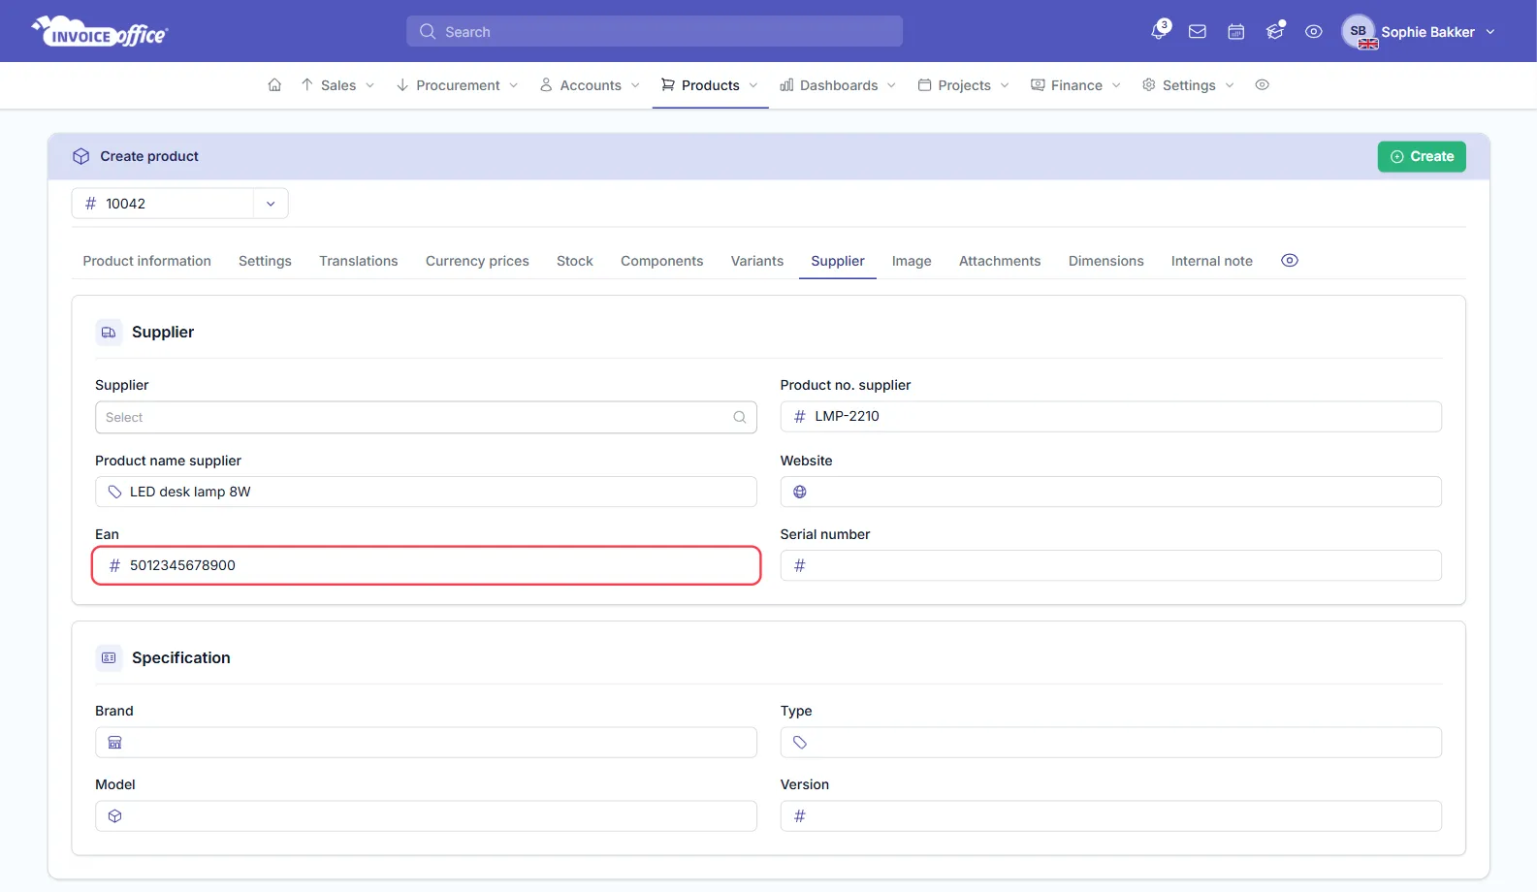Switch to Components tab
The width and height of the screenshot is (1537, 892).
661,261
